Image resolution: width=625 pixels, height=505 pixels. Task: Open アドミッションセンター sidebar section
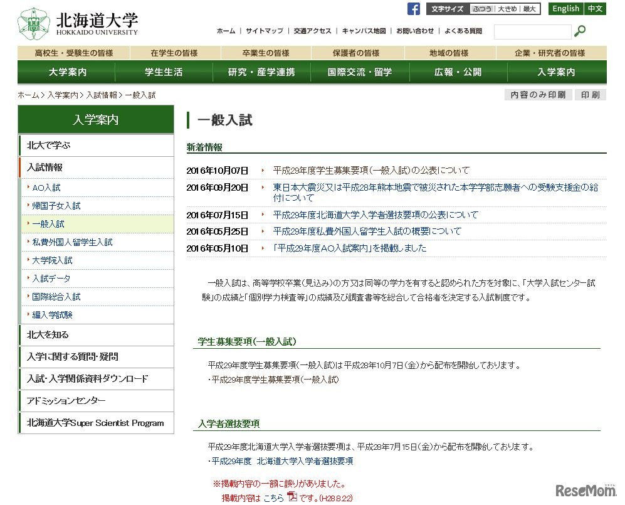click(96, 401)
